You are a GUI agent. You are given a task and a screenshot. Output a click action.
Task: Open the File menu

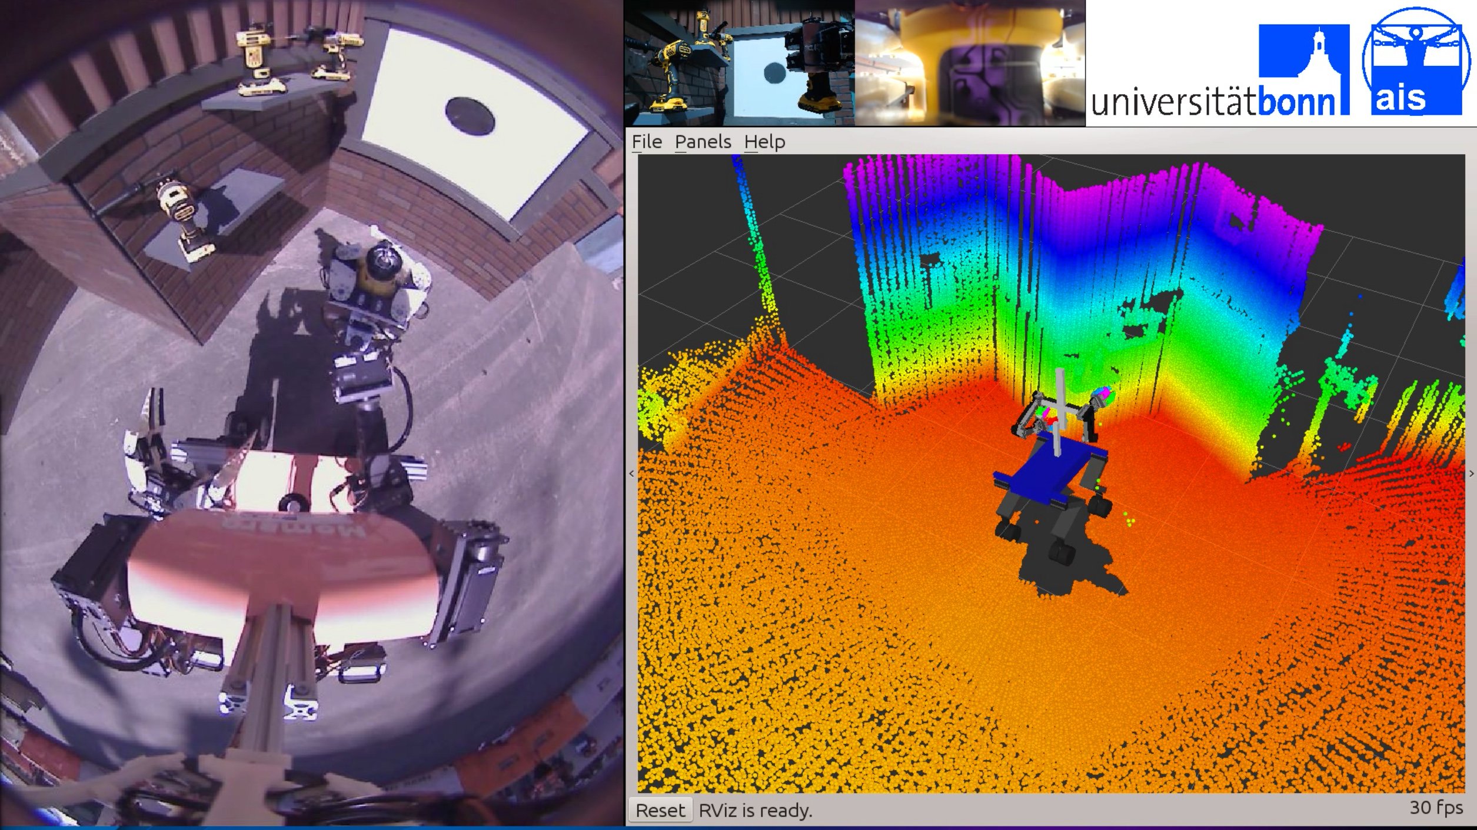click(646, 142)
